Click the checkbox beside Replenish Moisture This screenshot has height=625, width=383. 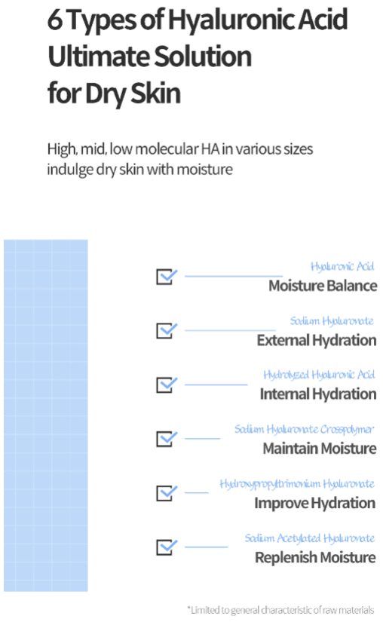(x=166, y=547)
